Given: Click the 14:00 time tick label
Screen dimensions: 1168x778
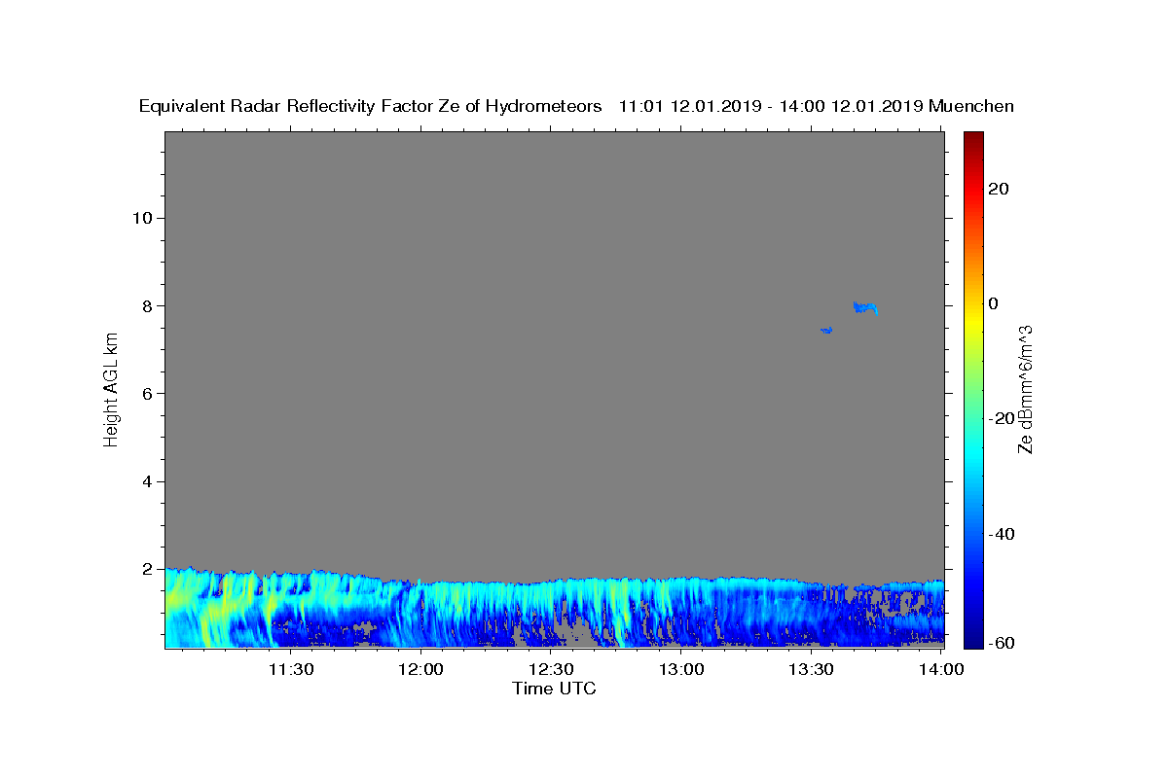Looking at the screenshot, I should tap(941, 669).
